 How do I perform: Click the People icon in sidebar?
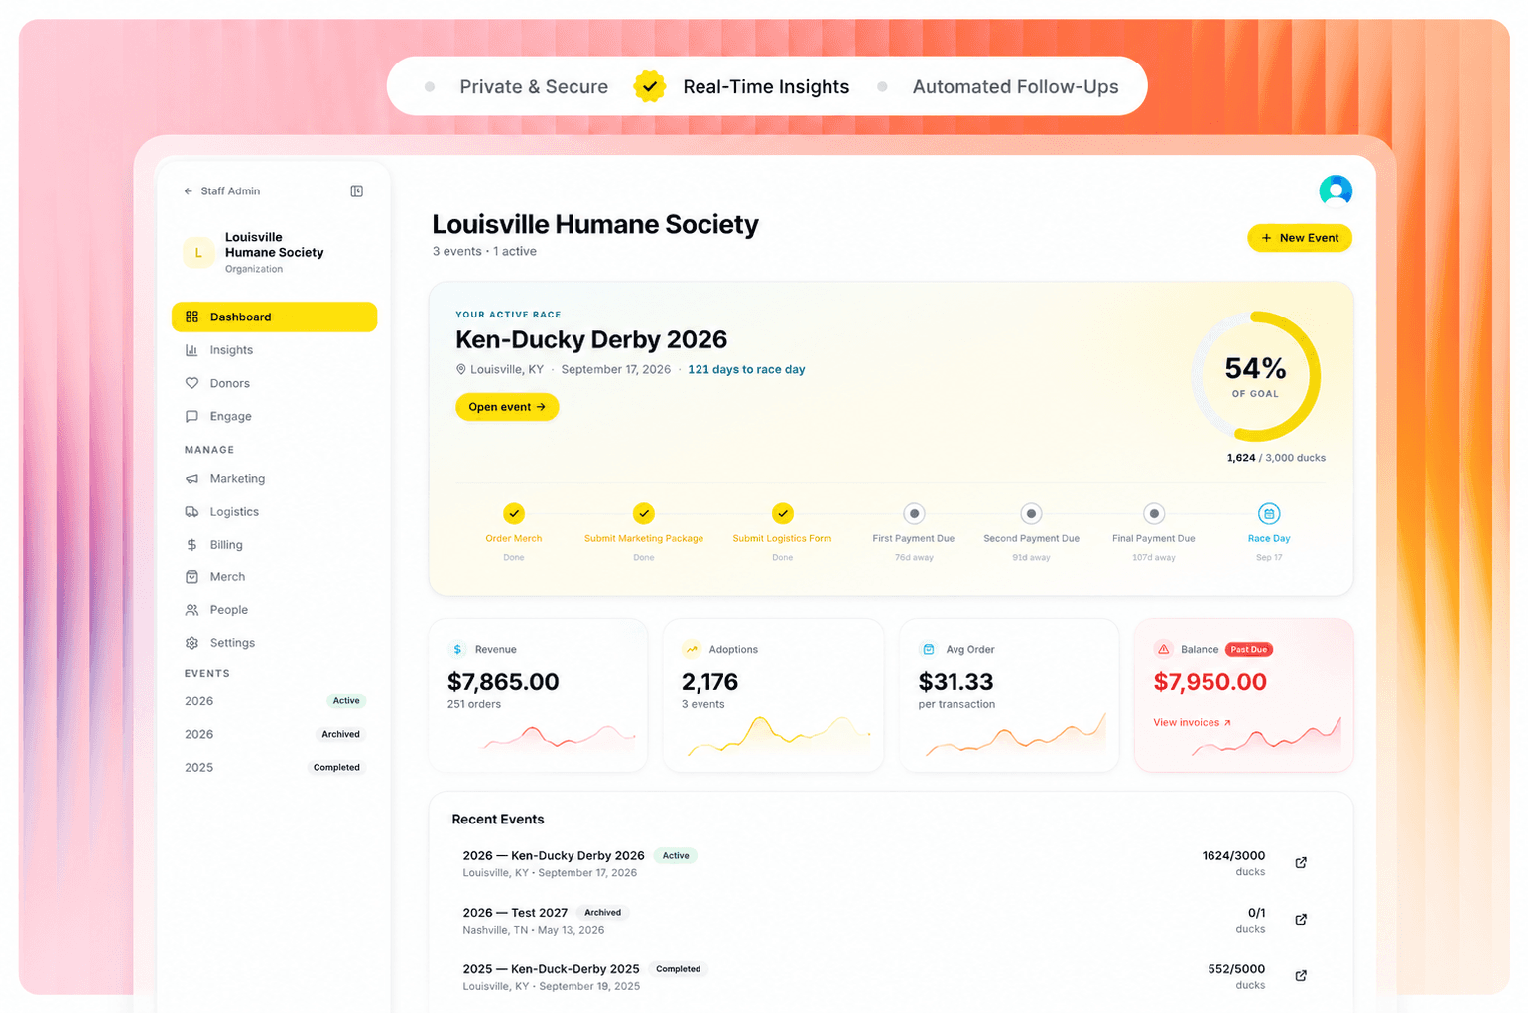pos(192,610)
